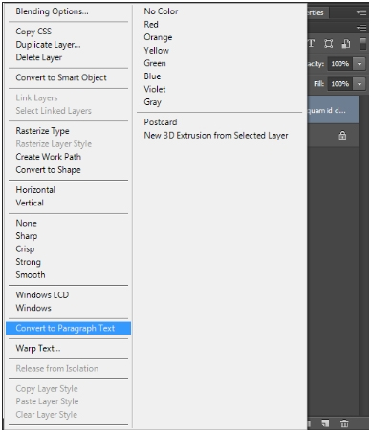Choose Copy CSS from context menu

(x=33, y=32)
